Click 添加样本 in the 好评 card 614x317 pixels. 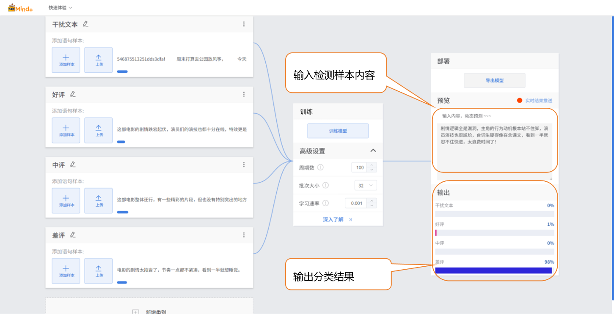(x=66, y=130)
